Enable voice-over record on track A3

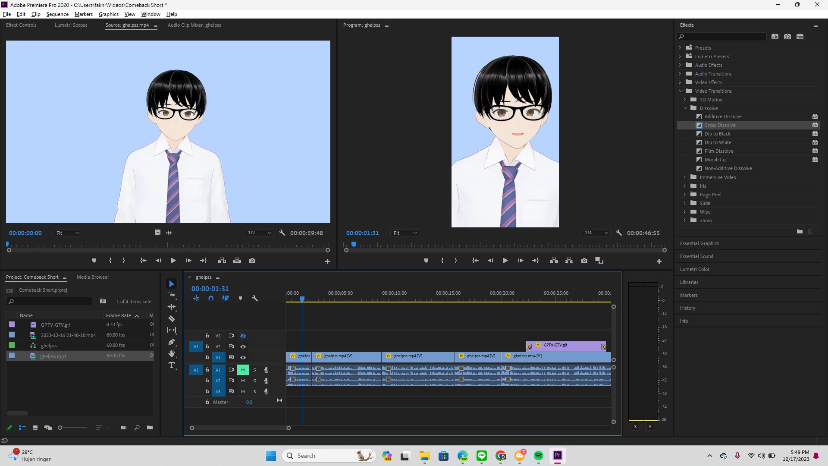click(x=266, y=391)
